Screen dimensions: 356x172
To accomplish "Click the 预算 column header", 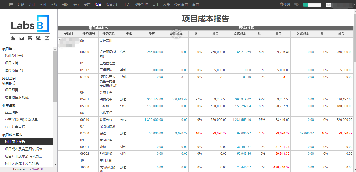I will pos(152,34).
